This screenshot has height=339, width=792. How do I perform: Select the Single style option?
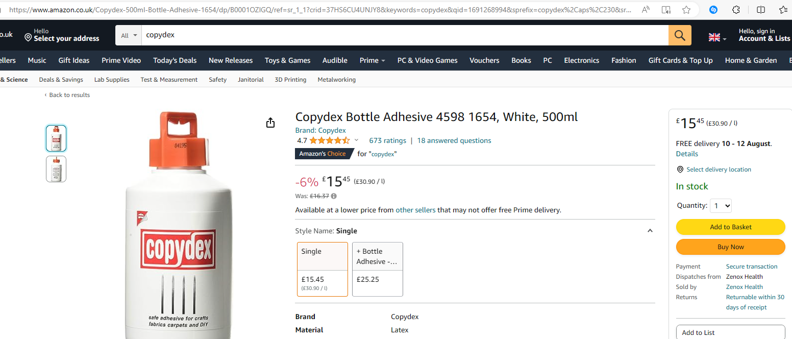coord(323,269)
